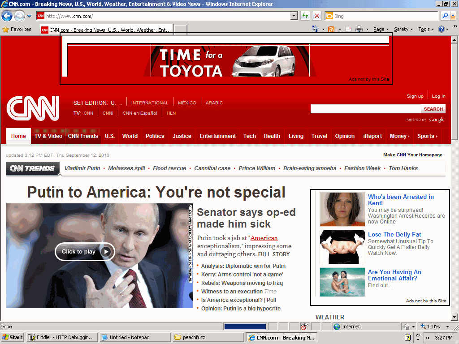The height and width of the screenshot is (344, 459).
Task: Switch to Fiddler HTTP Debugging taskbar window
Action: [62, 337]
